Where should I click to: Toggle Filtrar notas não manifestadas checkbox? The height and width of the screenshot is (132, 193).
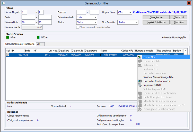coord(77,27)
